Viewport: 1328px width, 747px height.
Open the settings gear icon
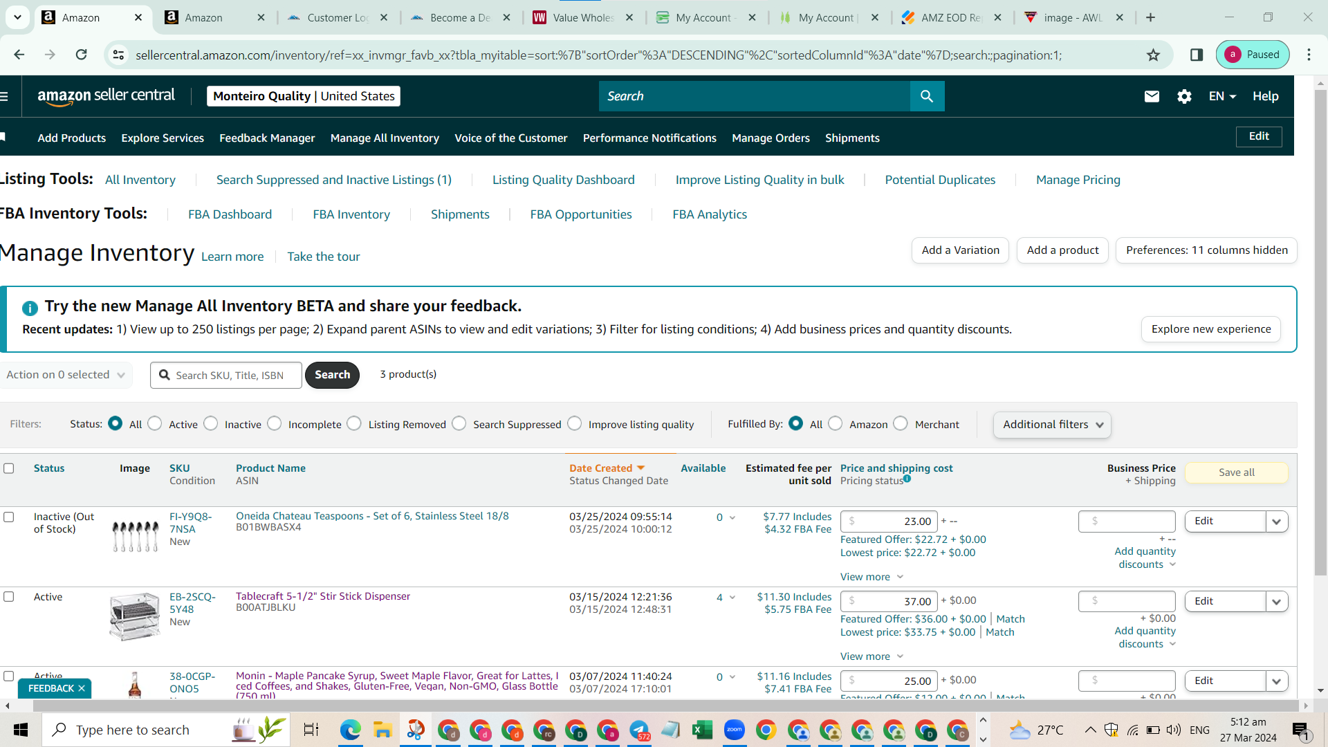point(1184,96)
